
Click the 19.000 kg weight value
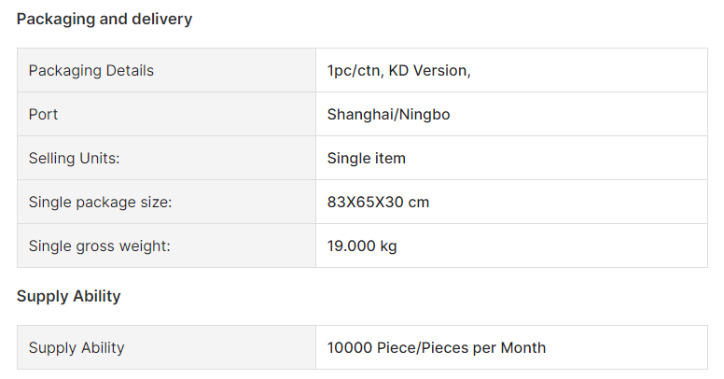pyautogui.click(x=362, y=246)
